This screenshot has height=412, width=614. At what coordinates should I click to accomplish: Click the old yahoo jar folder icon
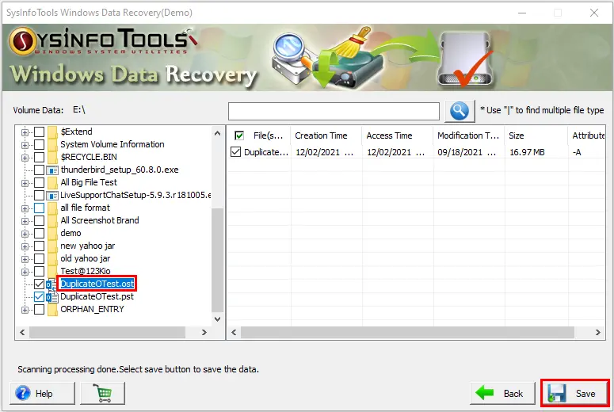[52, 258]
